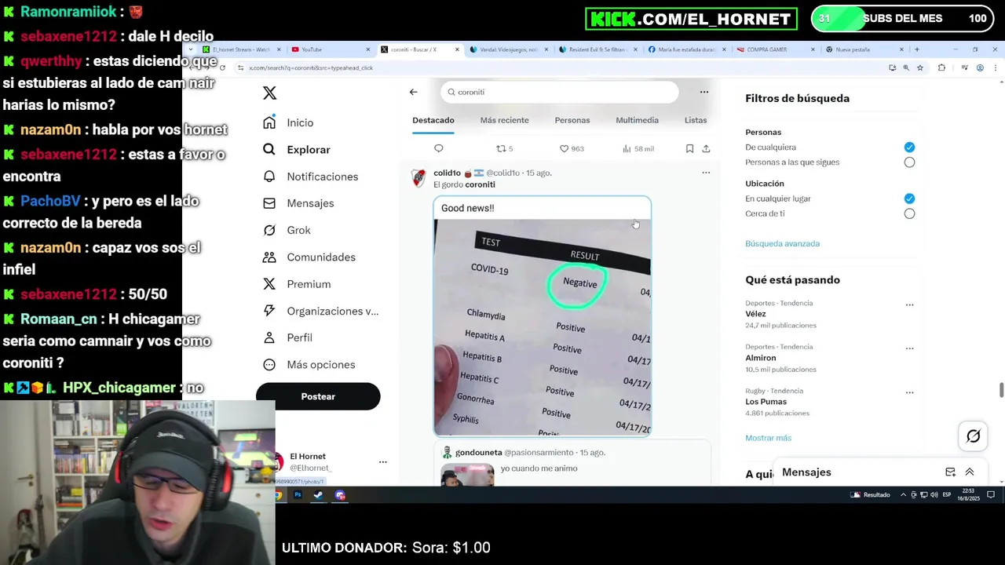Open gondouneta quoted post author
The width and height of the screenshot is (1005, 565).
point(478,453)
